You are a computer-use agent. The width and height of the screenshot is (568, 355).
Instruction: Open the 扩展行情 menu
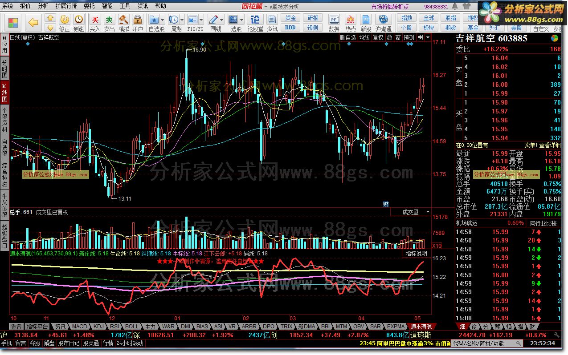(x=66, y=6)
